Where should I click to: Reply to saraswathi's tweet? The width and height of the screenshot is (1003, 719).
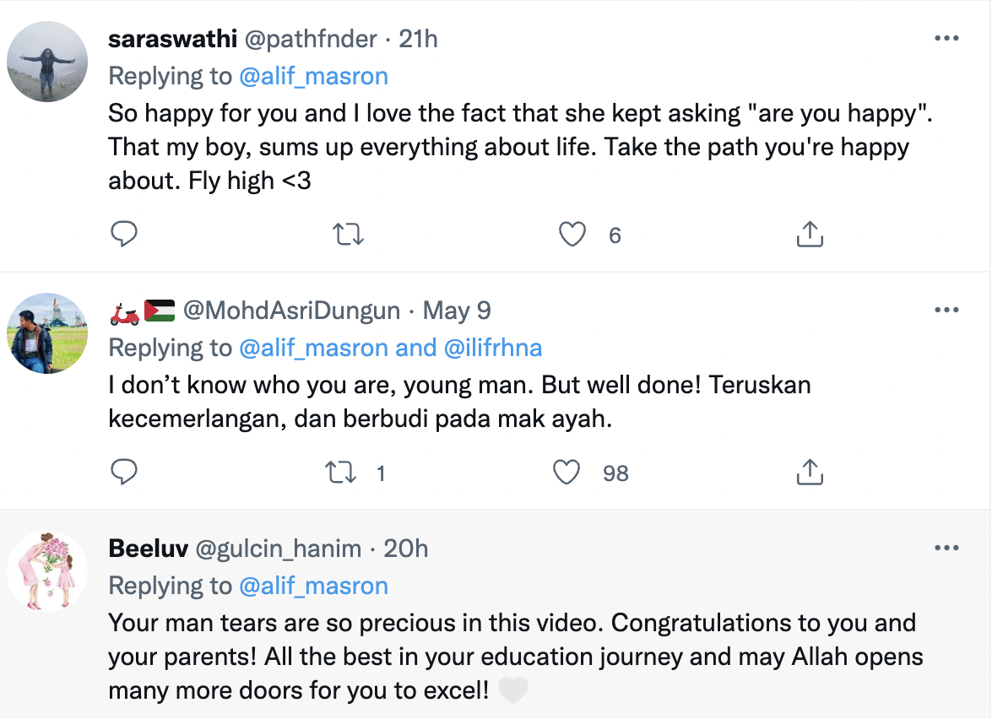coord(124,235)
